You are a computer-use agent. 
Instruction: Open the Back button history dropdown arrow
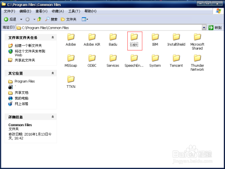(21, 19)
